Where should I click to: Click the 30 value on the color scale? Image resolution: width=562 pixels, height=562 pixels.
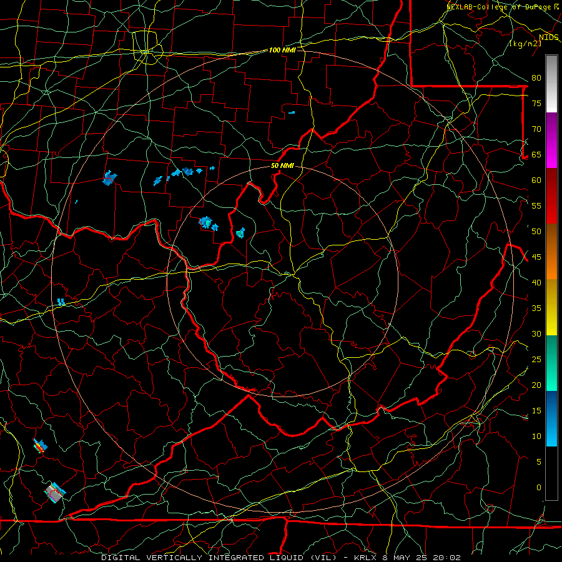point(536,333)
